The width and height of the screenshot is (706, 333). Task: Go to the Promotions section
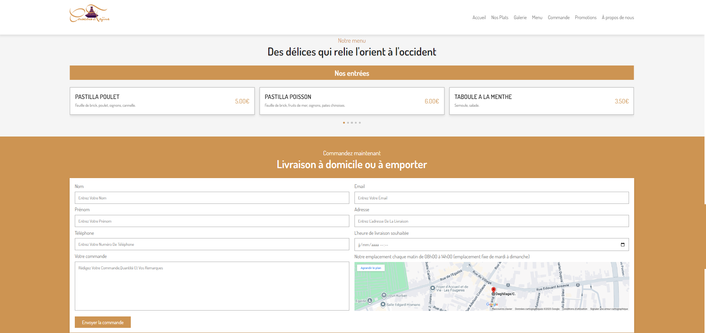coord(586,17)
